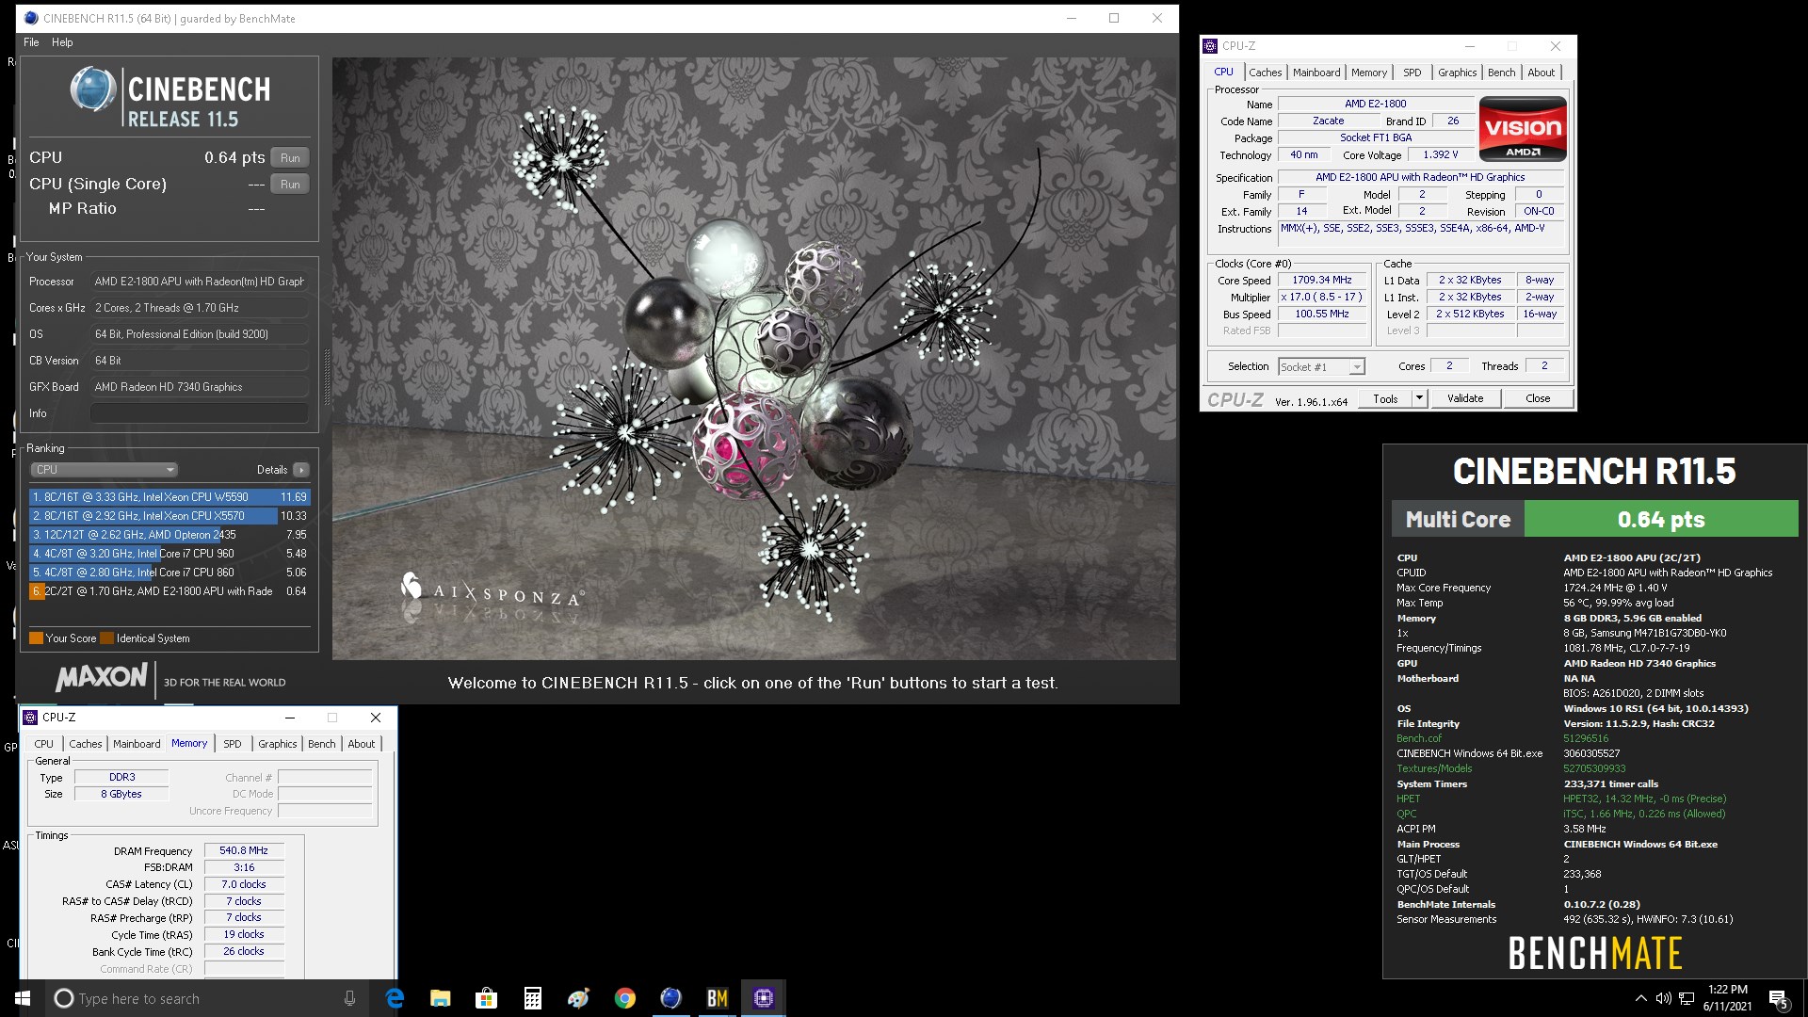This screenshot has height=1017, width=1808.
Task: Click the Close button in CPU-Z
Action: (x=1537, y=398)
